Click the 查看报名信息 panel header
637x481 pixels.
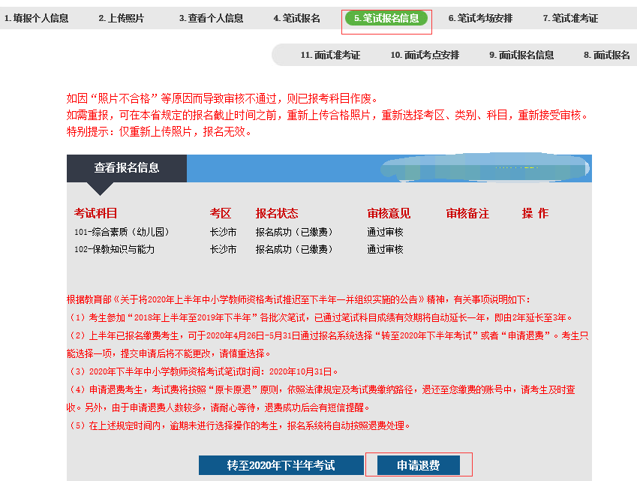(x=126, y=168)
